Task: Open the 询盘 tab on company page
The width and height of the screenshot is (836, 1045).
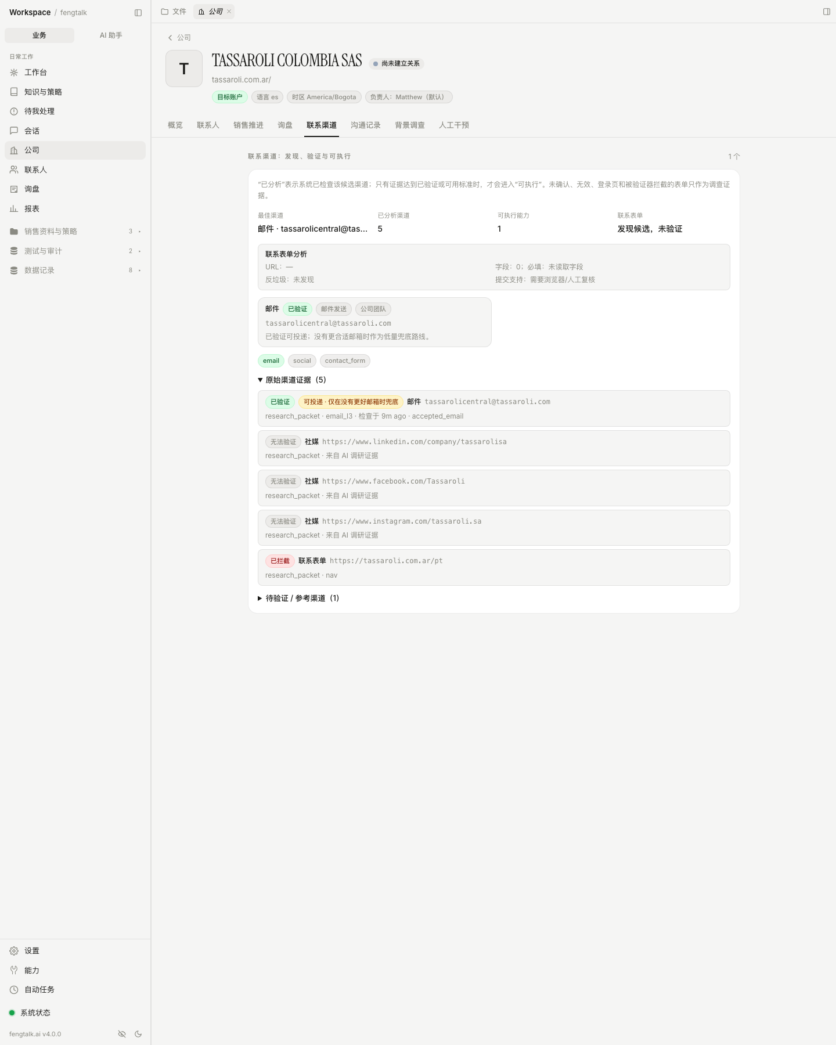Action: 285,125
